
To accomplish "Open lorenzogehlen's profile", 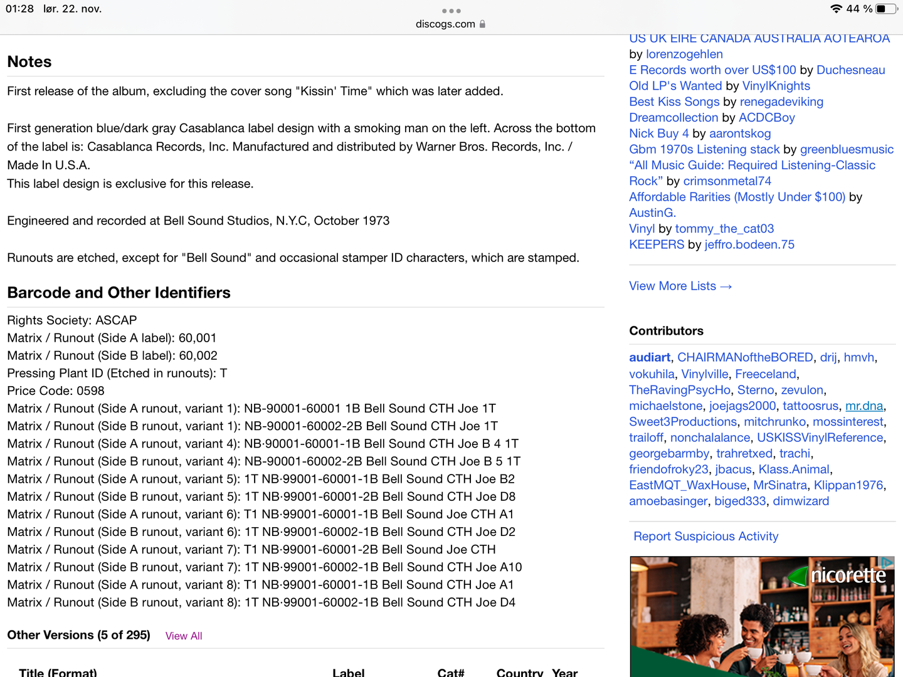I will tap(684, 54).
